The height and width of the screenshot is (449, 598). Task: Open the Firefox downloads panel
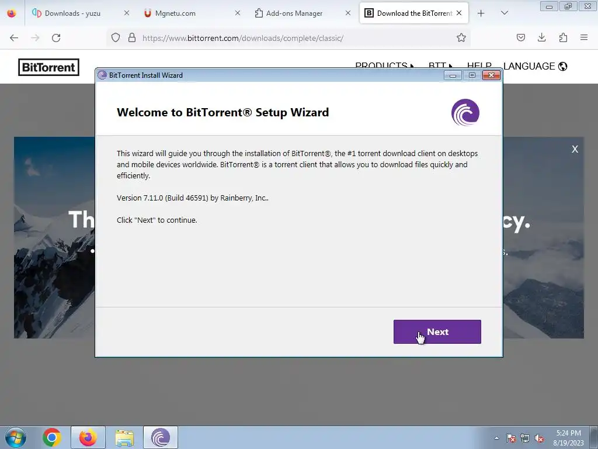(541, 38)
